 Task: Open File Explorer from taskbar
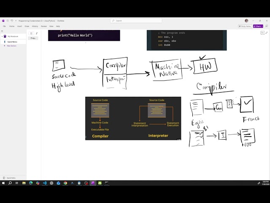[x=24, y=183]
